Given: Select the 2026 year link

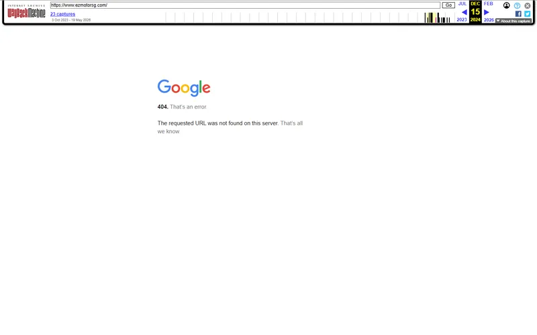Looking at the screenshot, I should point(489,20).
